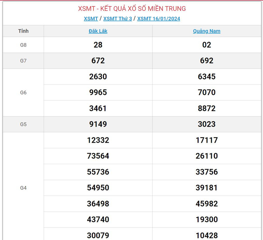Open the XSMT breadcrumb link
Screen dimensions: 263x240
pyautogui.click(x=91, y=19)
